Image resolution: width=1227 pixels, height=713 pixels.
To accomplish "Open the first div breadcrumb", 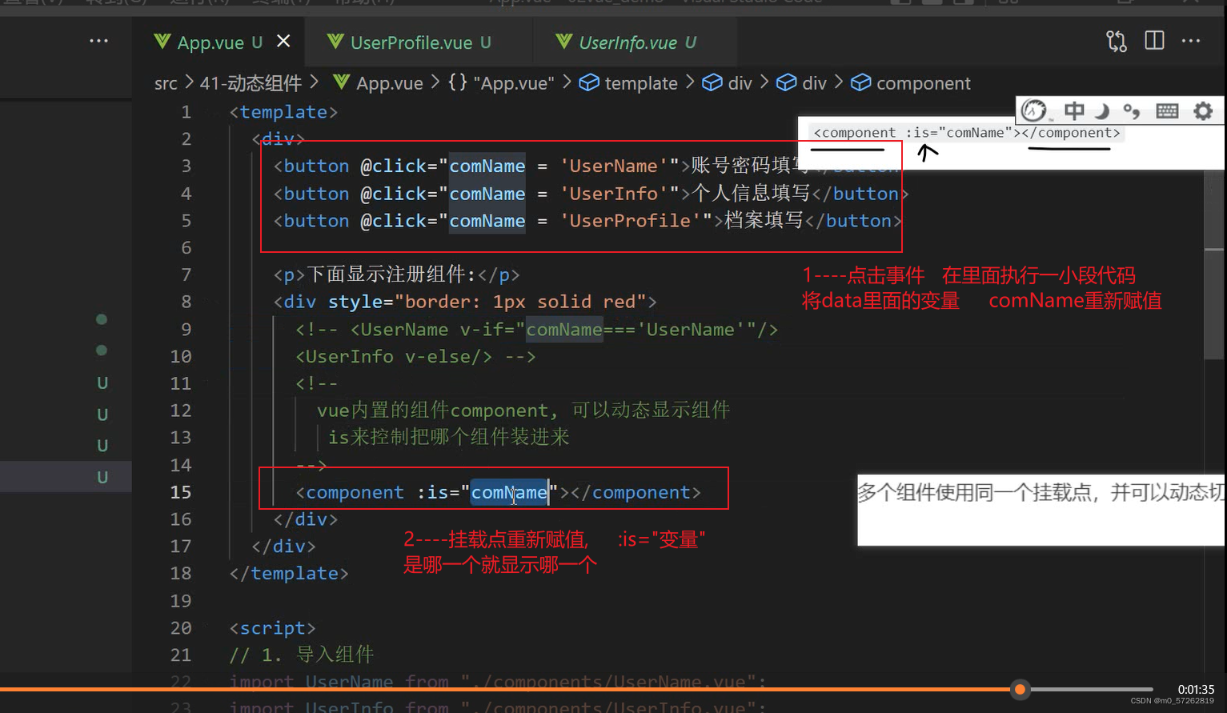I will click(740, 83).
